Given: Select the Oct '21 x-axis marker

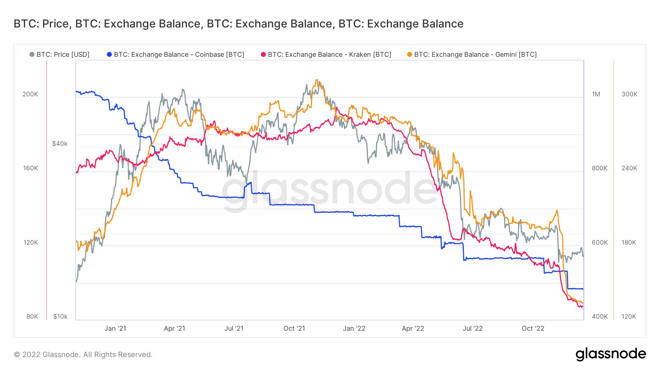Looking at the screenshot, I should 294,329.
